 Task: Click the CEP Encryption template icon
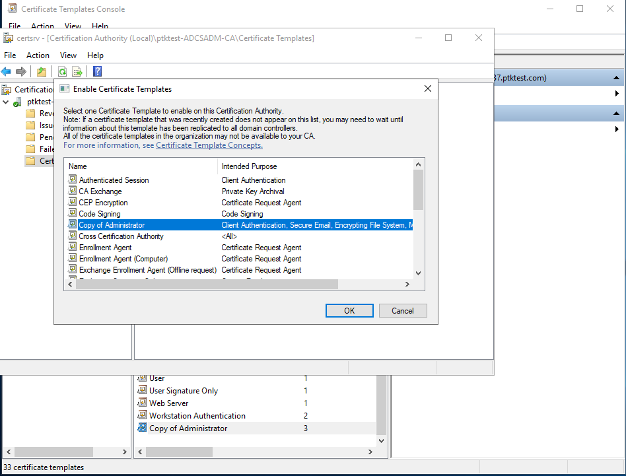tap(72, 202)
